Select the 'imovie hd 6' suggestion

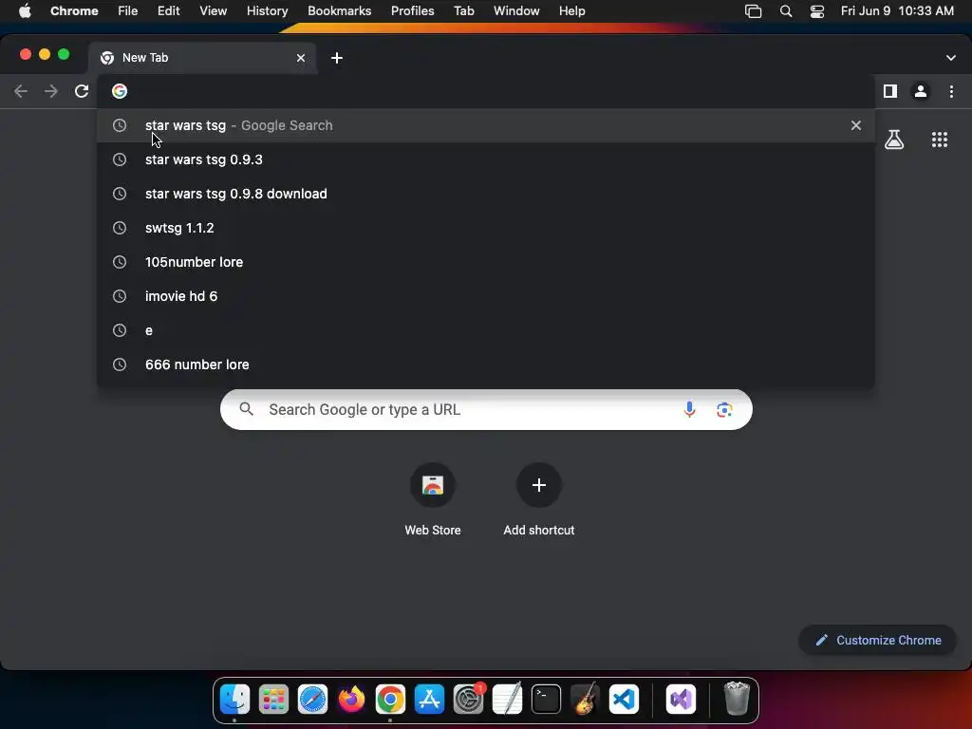(x=486, y=296)
